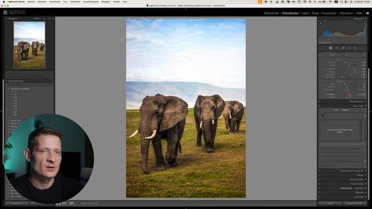Click the cloud sync icon
The image size is (372, 209).
point(367,13)
